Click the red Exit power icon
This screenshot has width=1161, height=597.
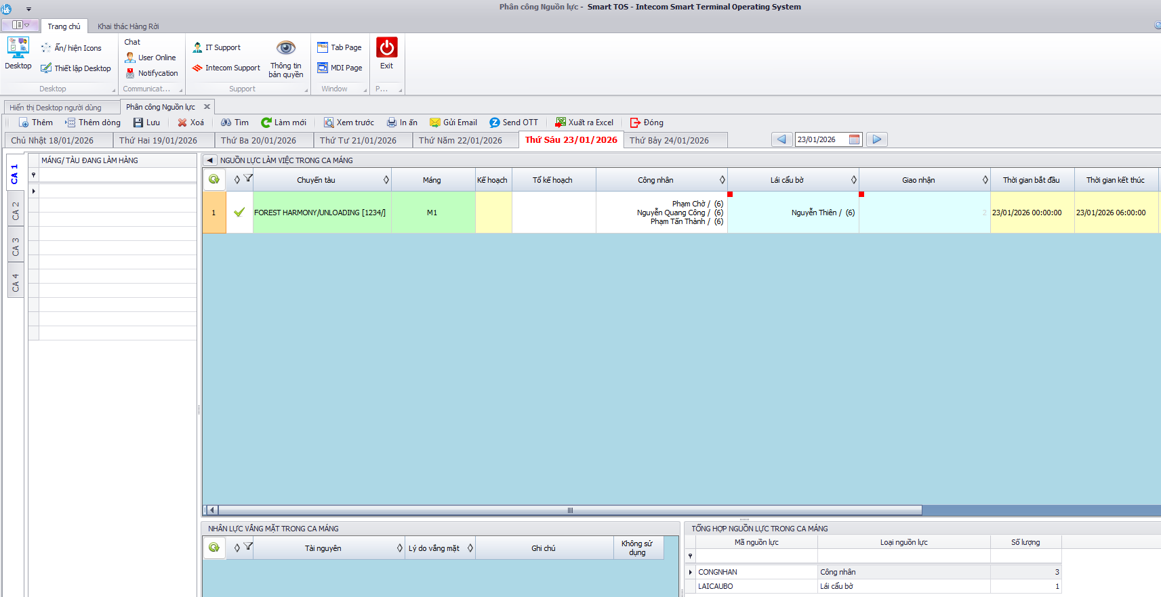point(386,48)
